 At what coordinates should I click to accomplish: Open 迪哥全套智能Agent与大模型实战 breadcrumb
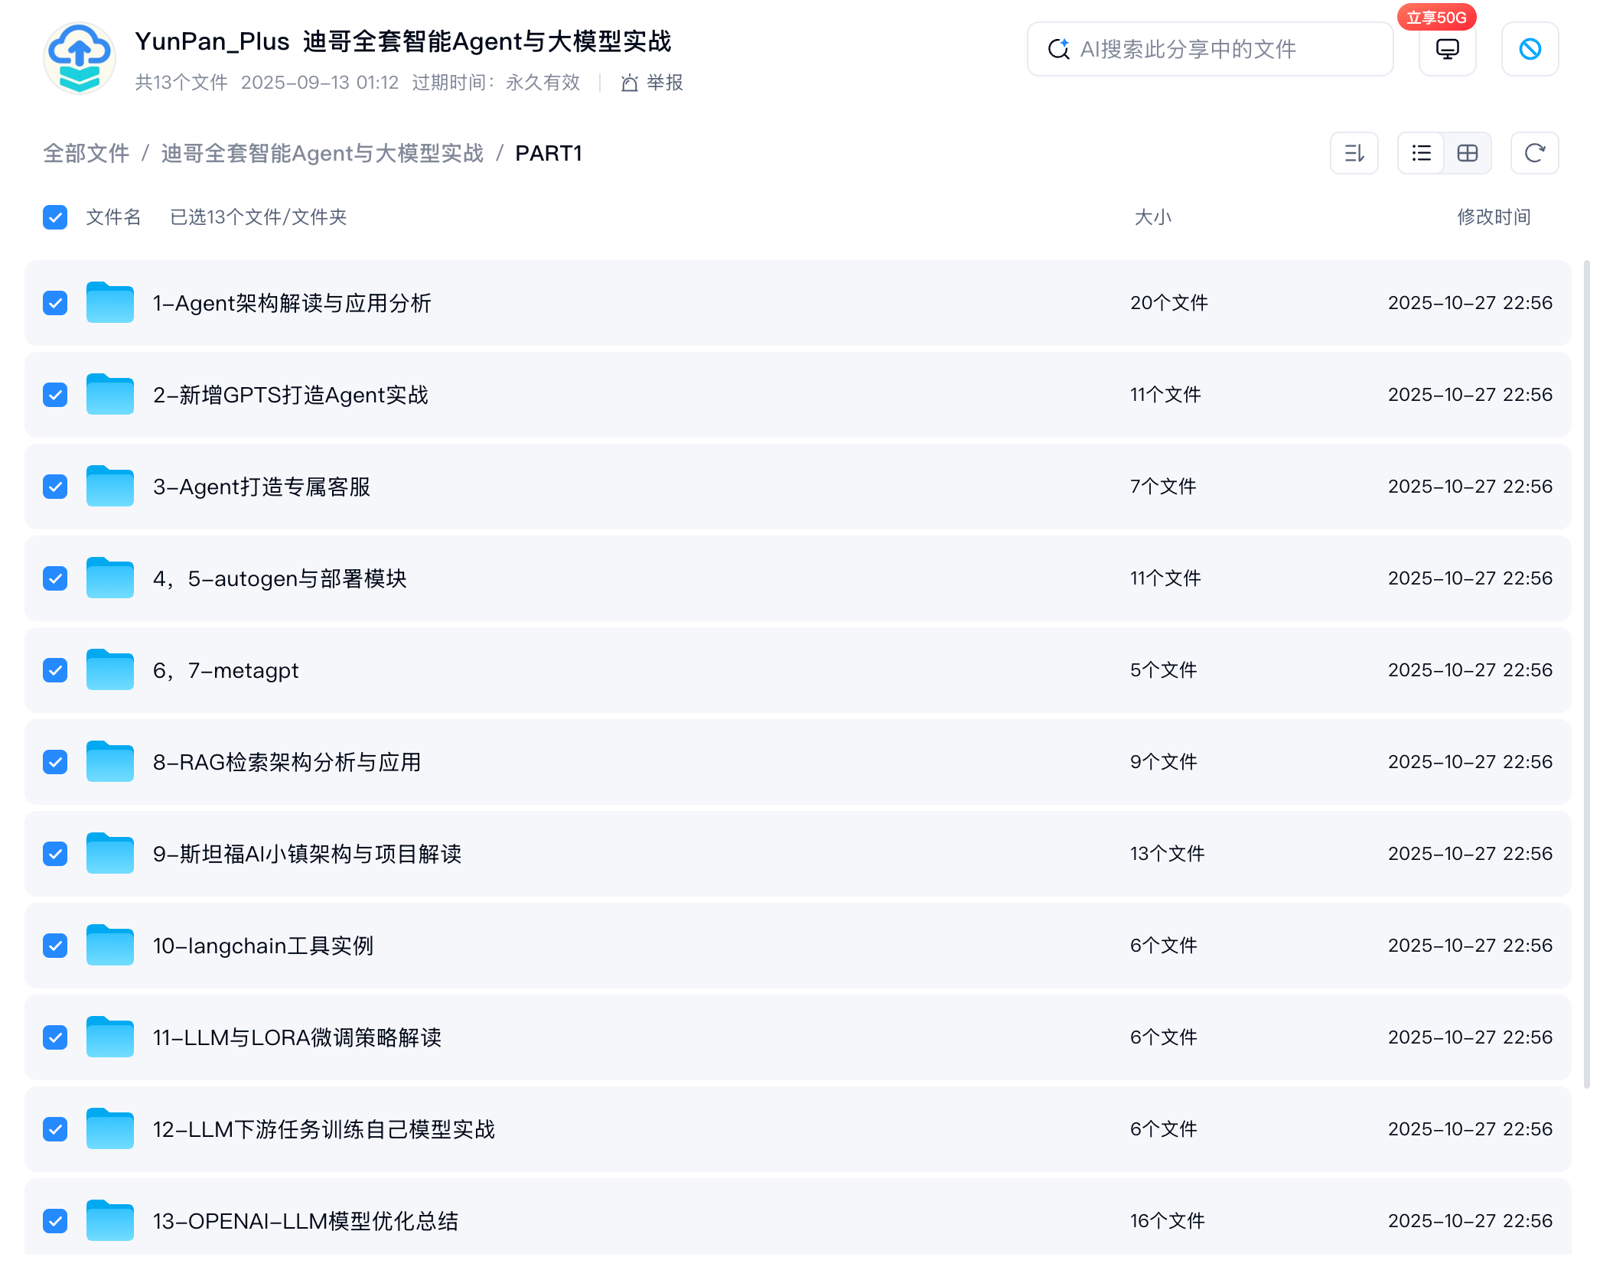click(x=322, y=153)
